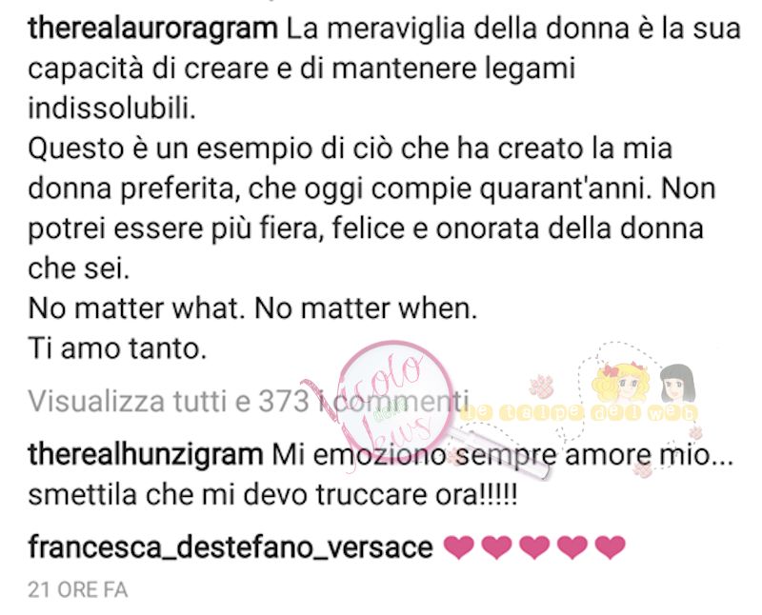Click the first pink heart emoji
Screen dimensions: 762x615
tap(459, 546)
